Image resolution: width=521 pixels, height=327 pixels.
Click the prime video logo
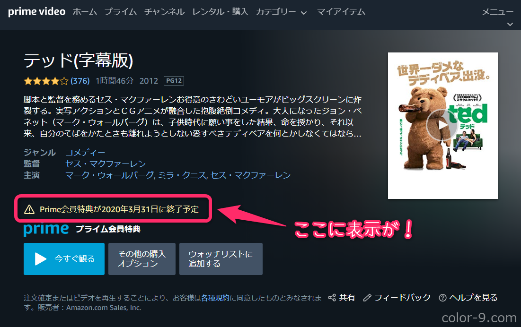(36, 12)
